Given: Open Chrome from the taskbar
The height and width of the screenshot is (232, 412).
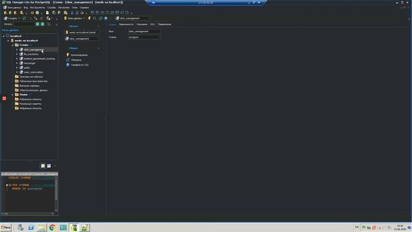Looking at the screenshot, I should (52, 227).
